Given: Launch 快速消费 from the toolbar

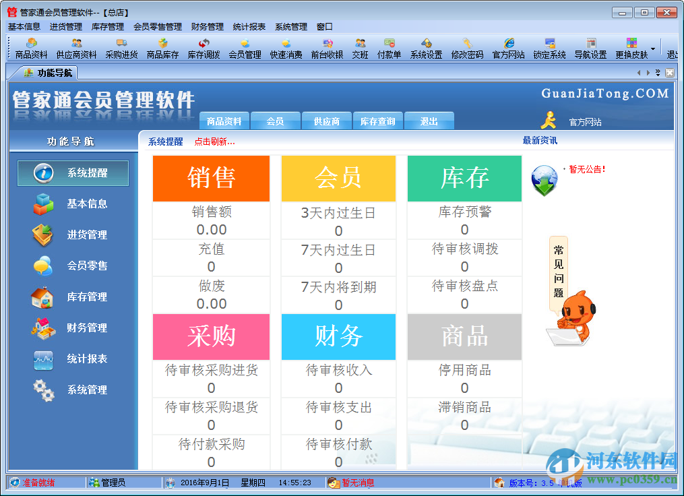Looking at the screenshot, I should click(x=286, y=47).
